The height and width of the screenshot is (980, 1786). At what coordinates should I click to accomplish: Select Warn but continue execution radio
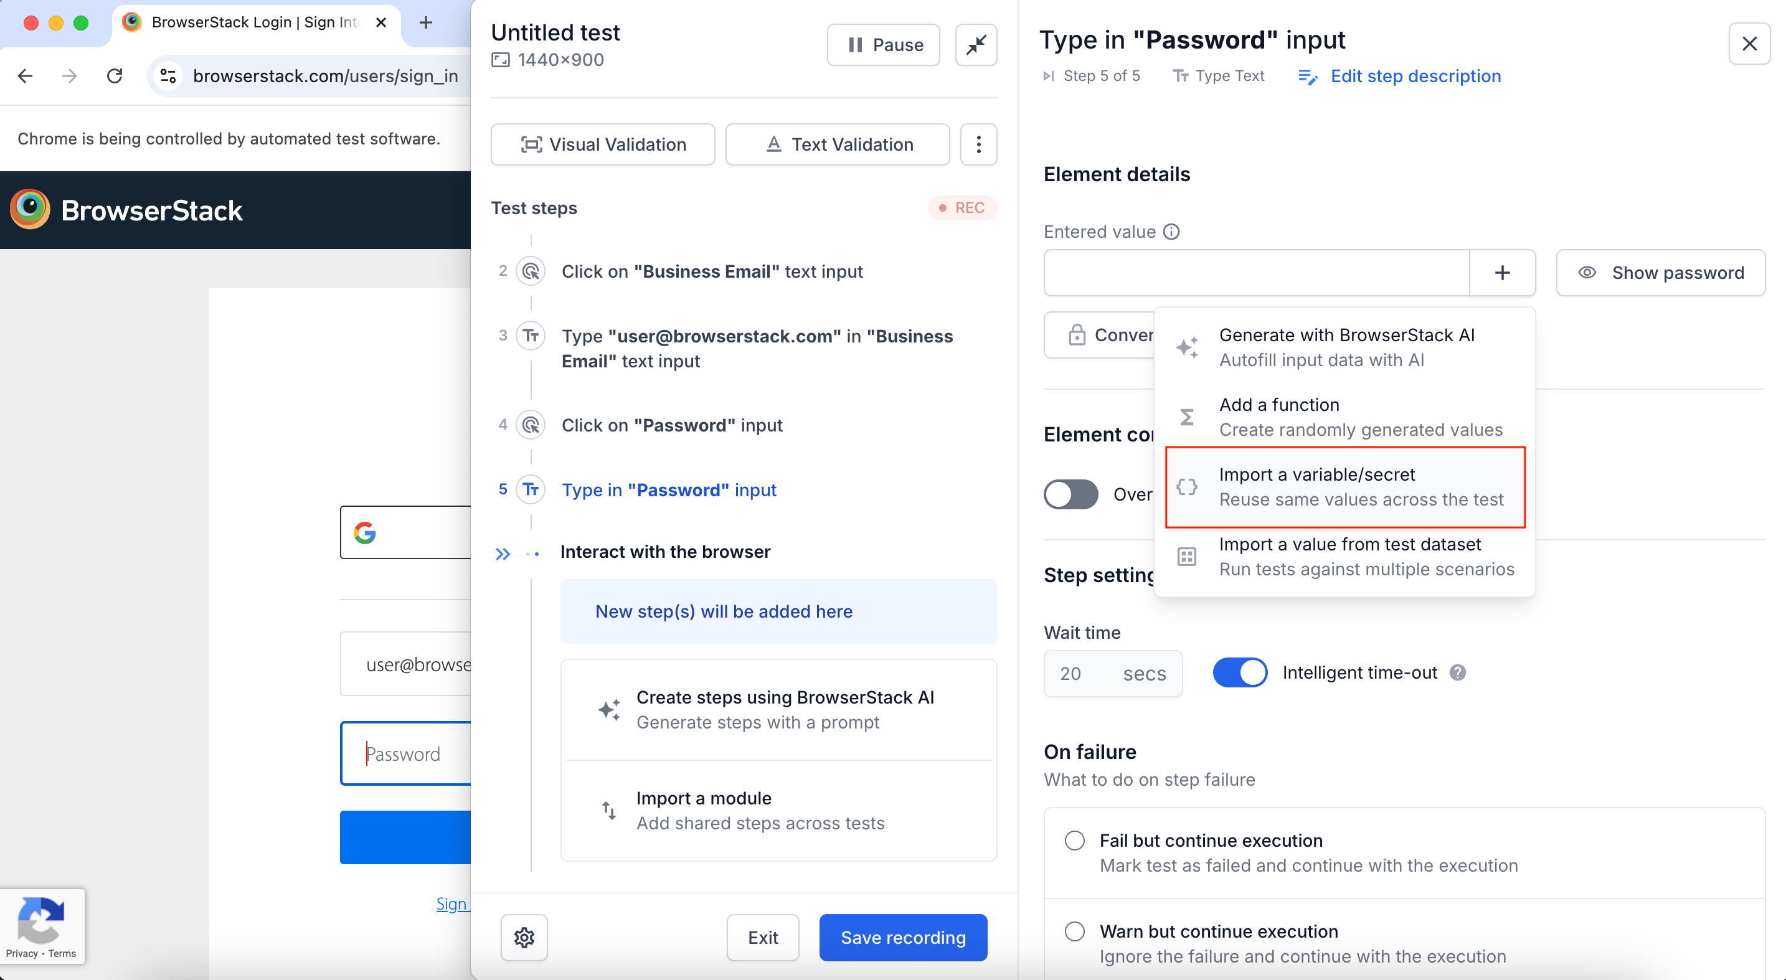tap(1075, 931)
